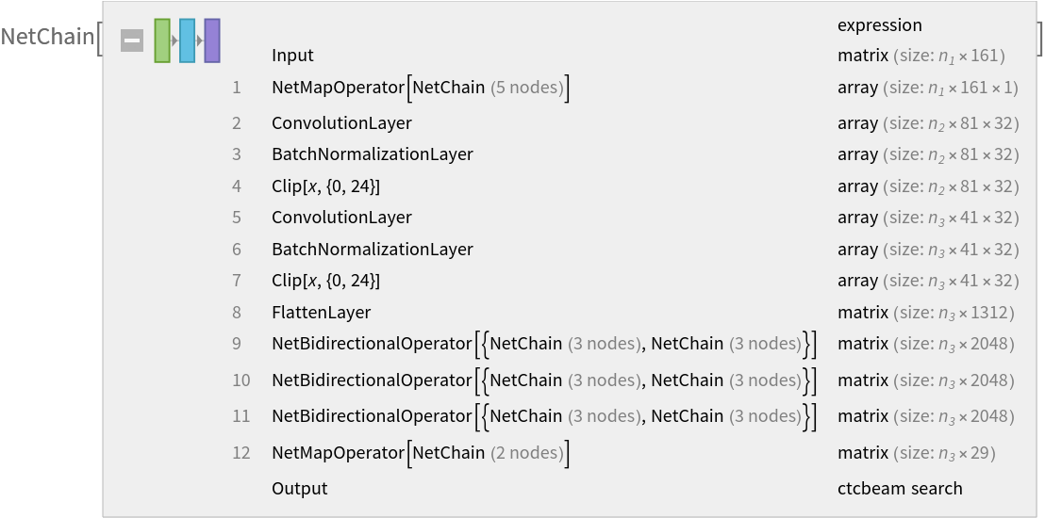
Task: Click the blue layer block icon
Action: [187, 40]
